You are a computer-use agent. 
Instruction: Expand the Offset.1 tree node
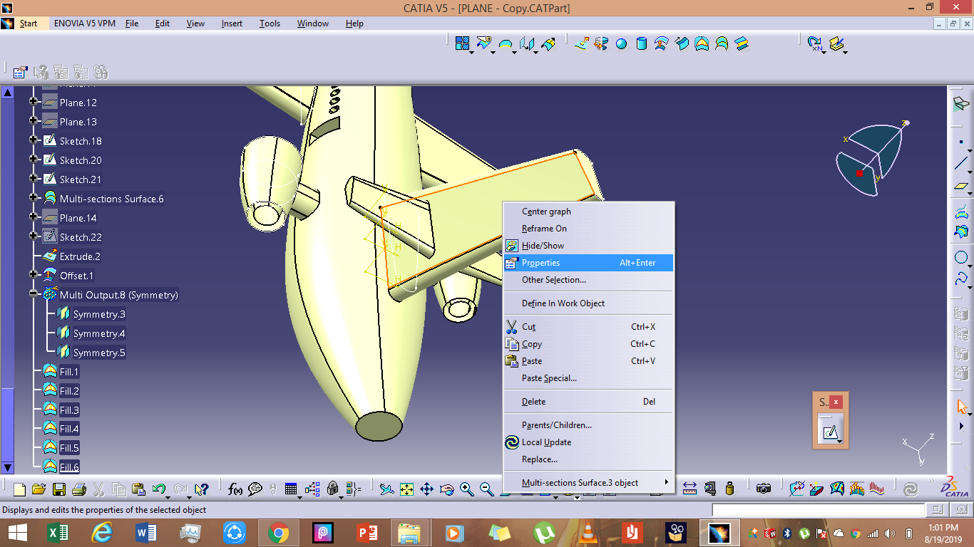click(34, 276)
